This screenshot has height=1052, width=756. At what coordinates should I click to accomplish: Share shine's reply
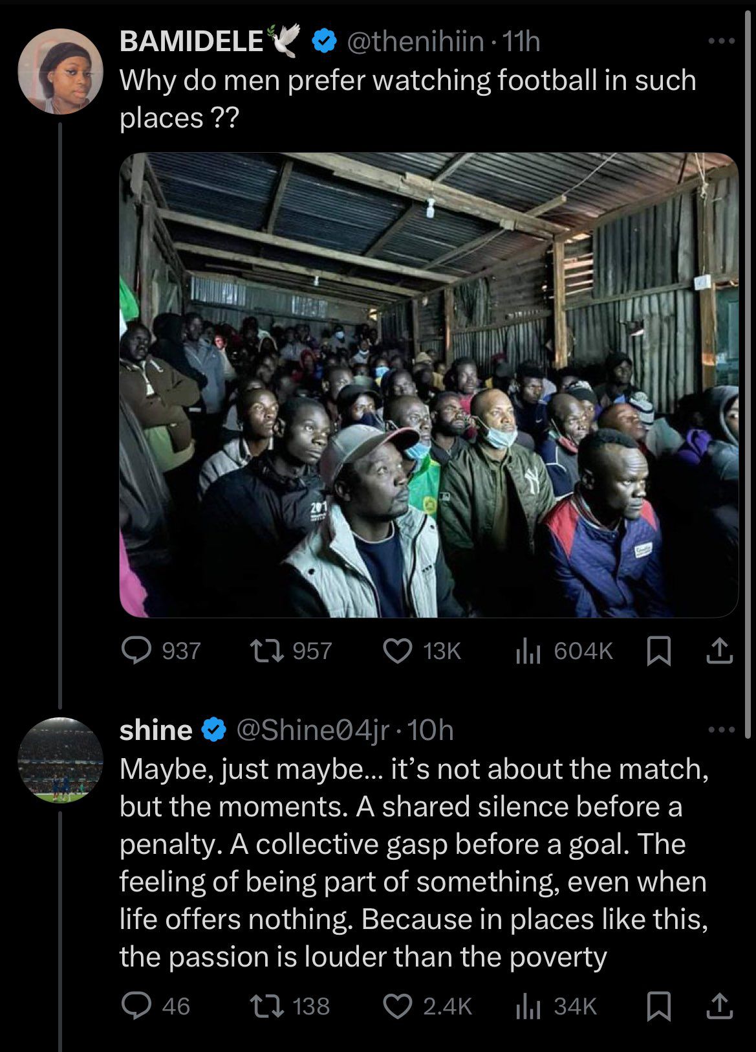click(x=719, y=1006)
